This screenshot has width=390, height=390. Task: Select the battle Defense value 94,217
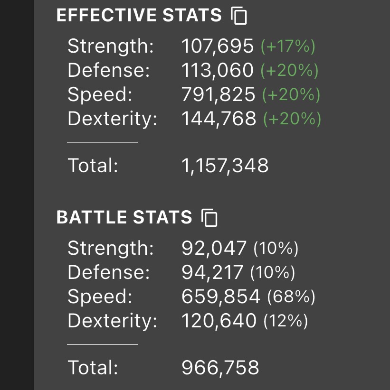click(212, 272)
